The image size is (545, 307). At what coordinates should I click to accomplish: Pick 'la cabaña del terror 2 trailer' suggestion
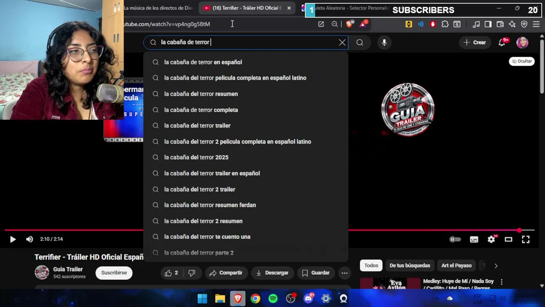pyautogui.click(x=246, y=189)
